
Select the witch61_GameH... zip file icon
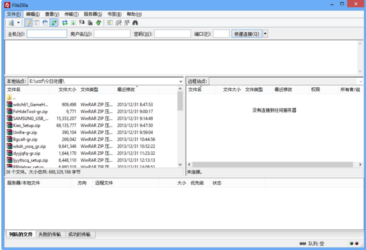pyautogui.click(x=9, y=104)
